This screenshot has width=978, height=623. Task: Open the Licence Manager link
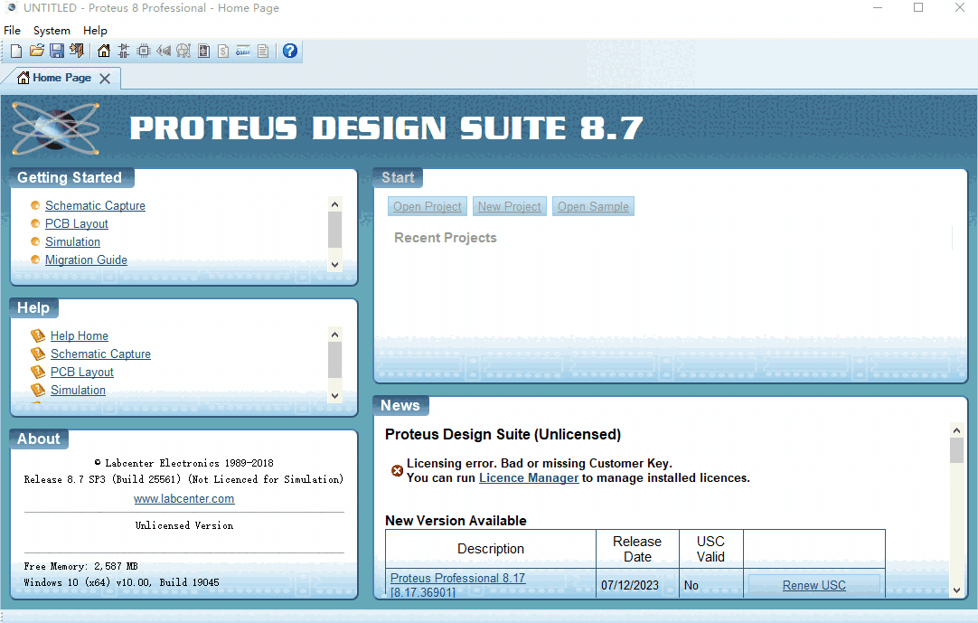point(529,477)
